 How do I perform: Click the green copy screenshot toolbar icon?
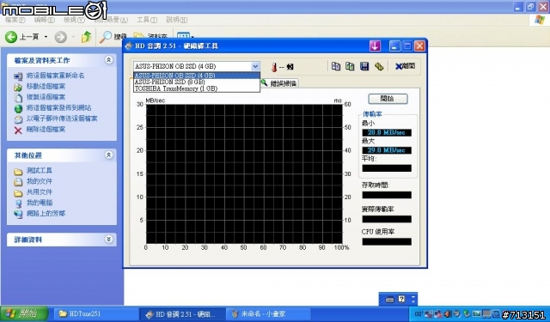coord(350,66)
